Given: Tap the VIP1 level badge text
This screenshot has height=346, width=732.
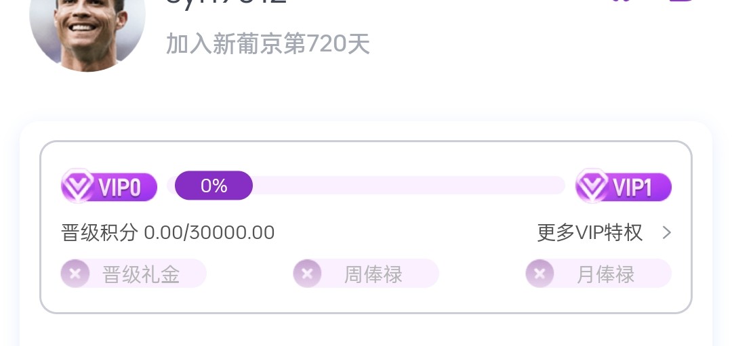Looking at the screenshot, I should pyautogui.click(x=634, y=188).
